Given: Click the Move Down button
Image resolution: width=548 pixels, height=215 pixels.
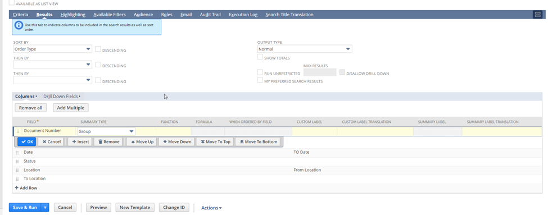Looking at the screenshot, I should coord(176,141).
